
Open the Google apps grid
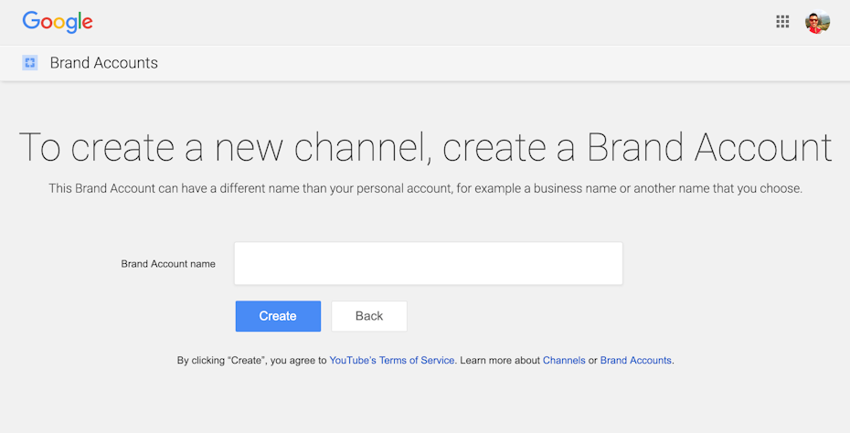pyautogui.click(x=782, y=22)
